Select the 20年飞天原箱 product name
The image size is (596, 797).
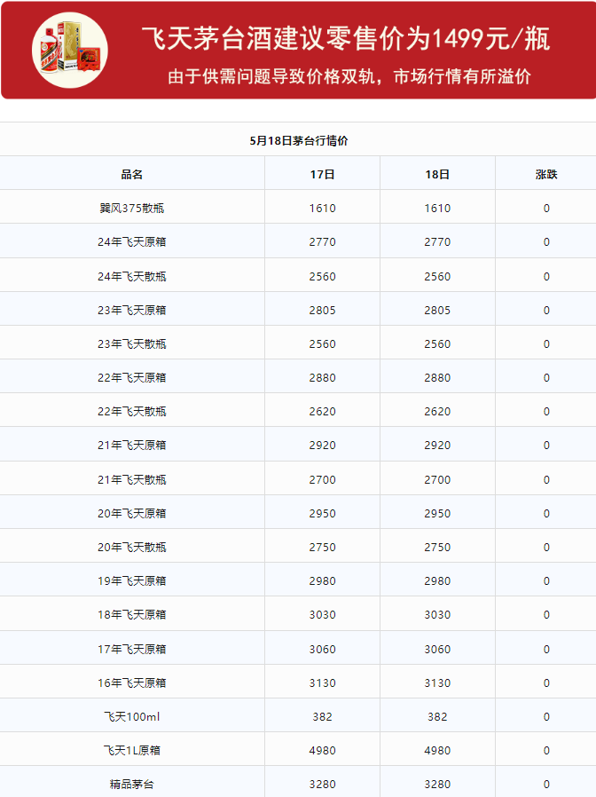pos(132,513)
